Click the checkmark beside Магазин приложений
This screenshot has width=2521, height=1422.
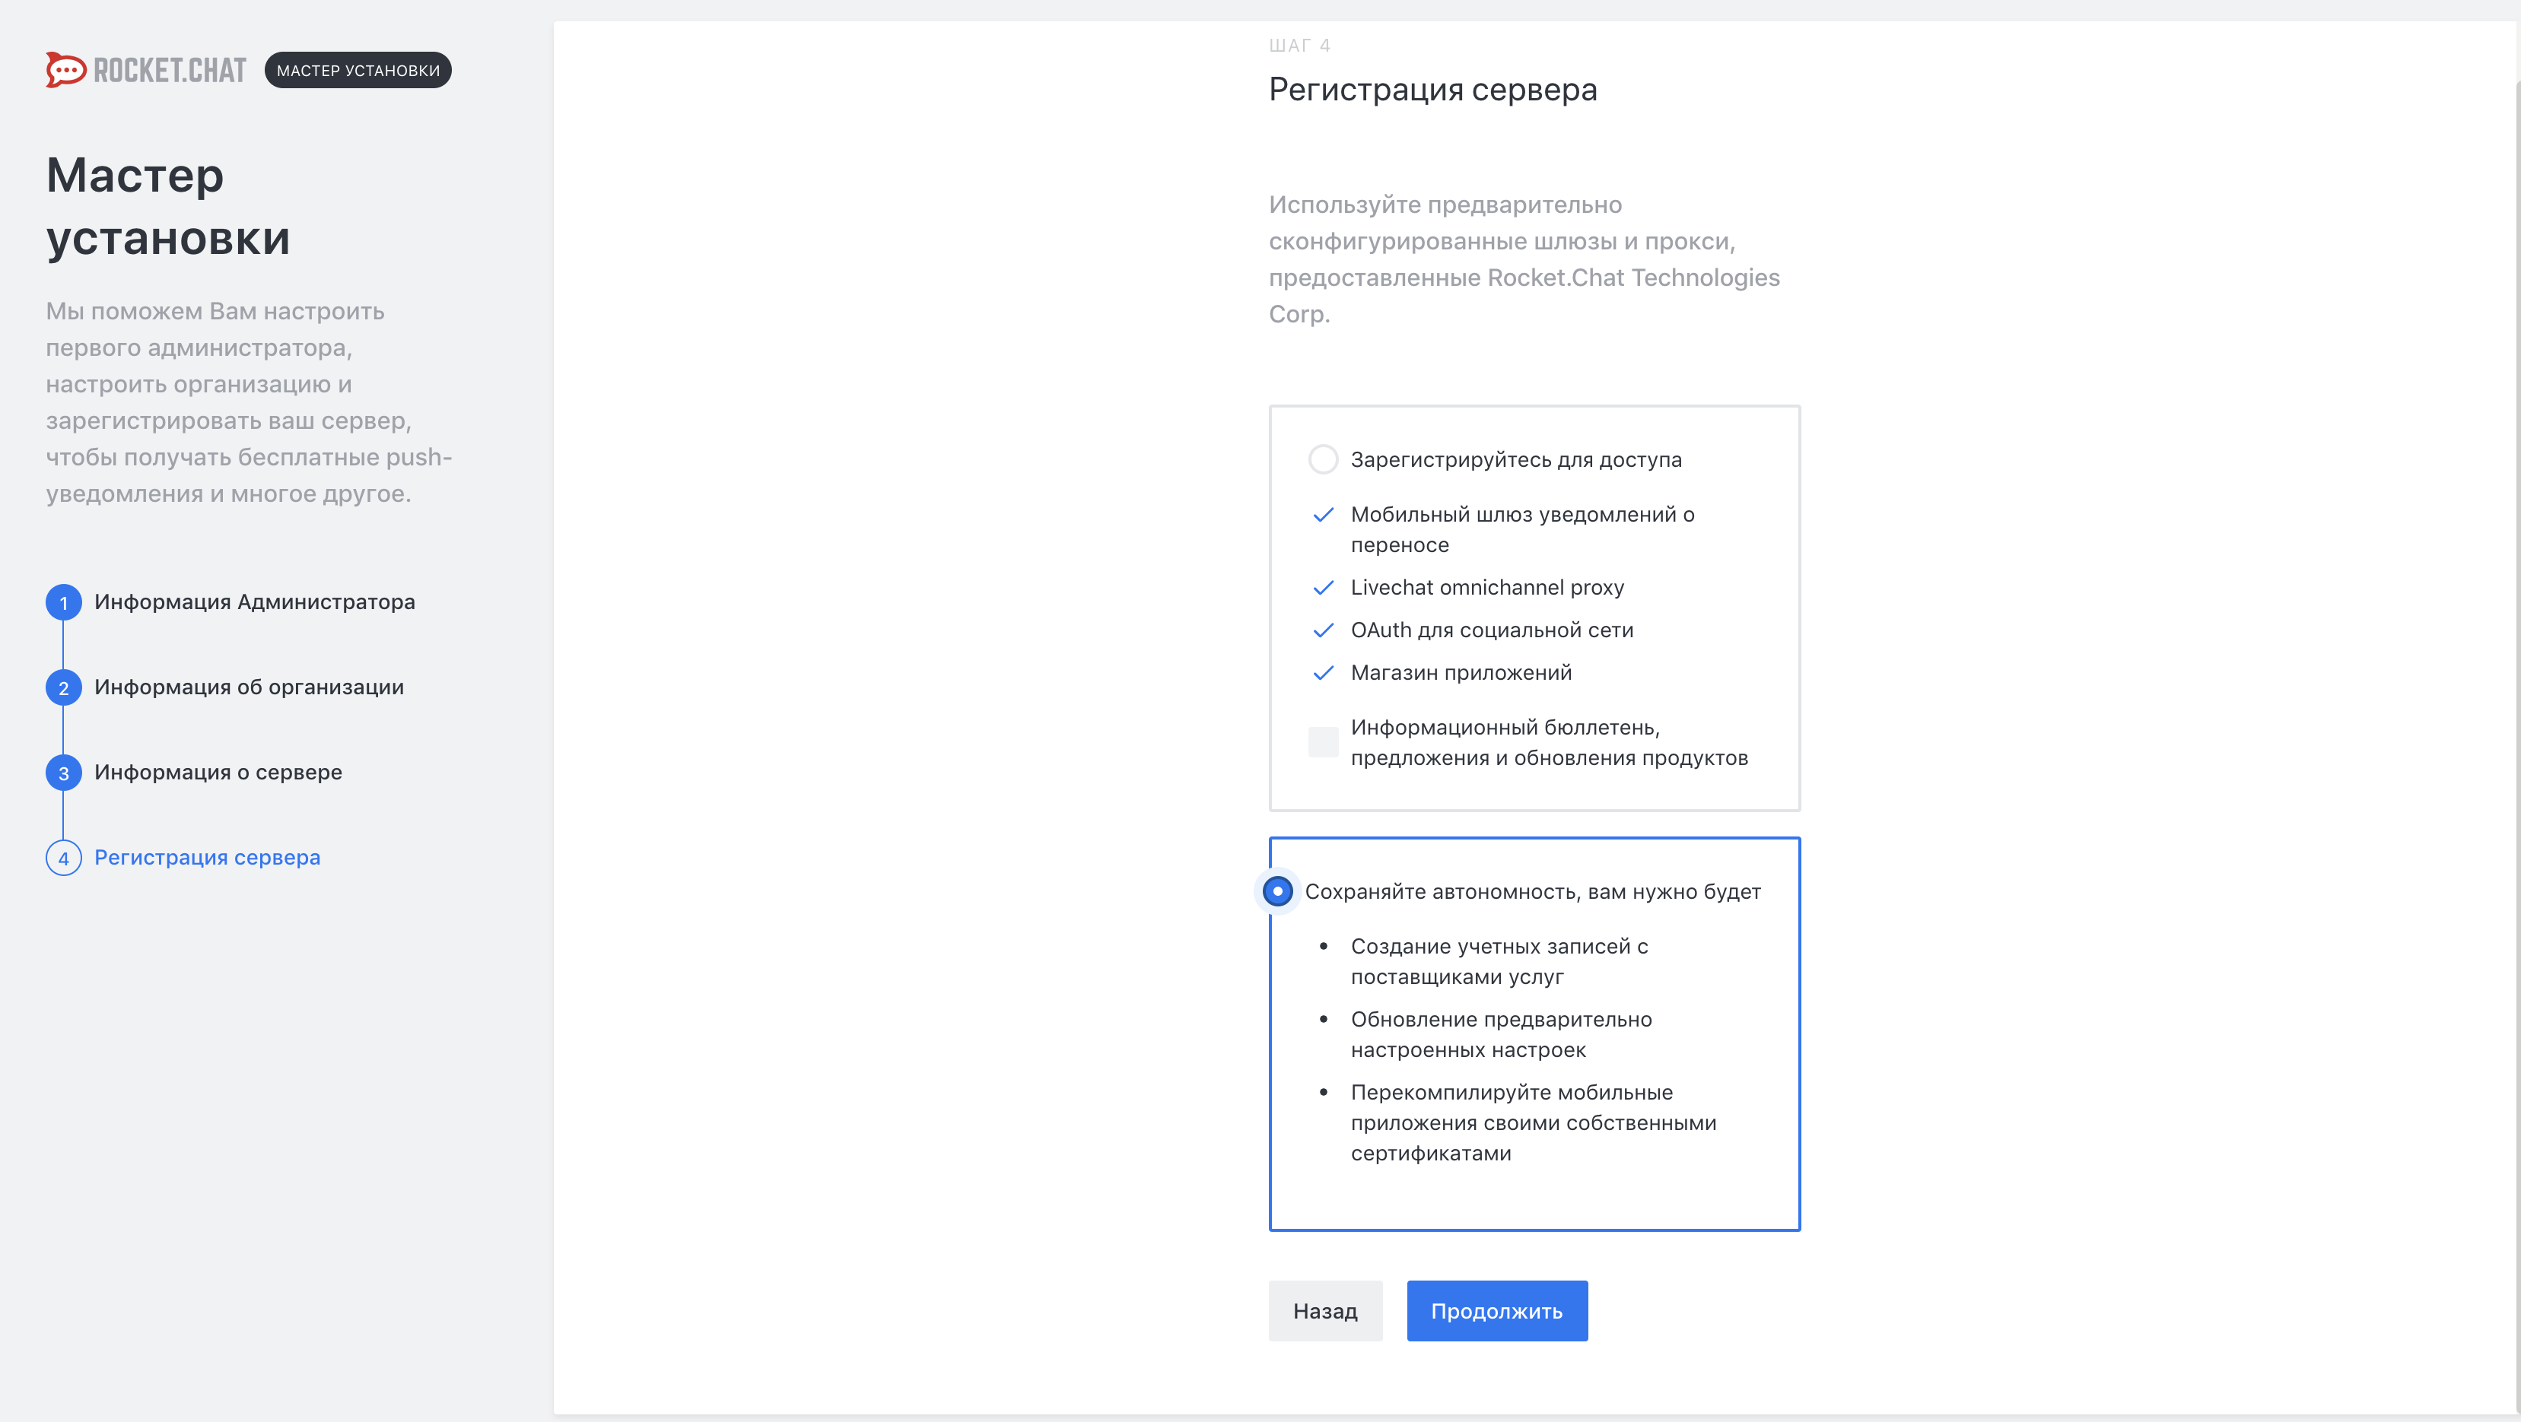tap(1323, 673)
